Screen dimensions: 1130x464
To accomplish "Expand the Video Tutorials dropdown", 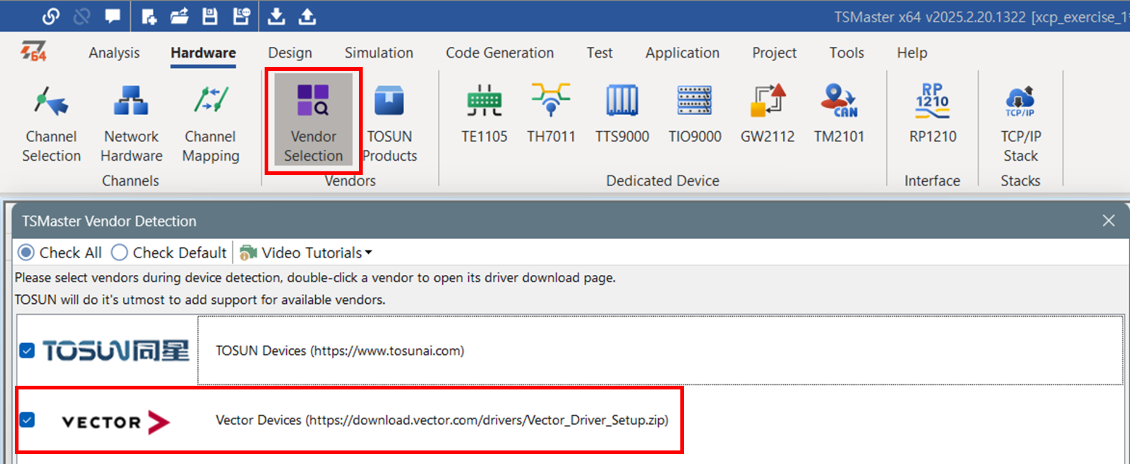I will [x=306, y=253].
